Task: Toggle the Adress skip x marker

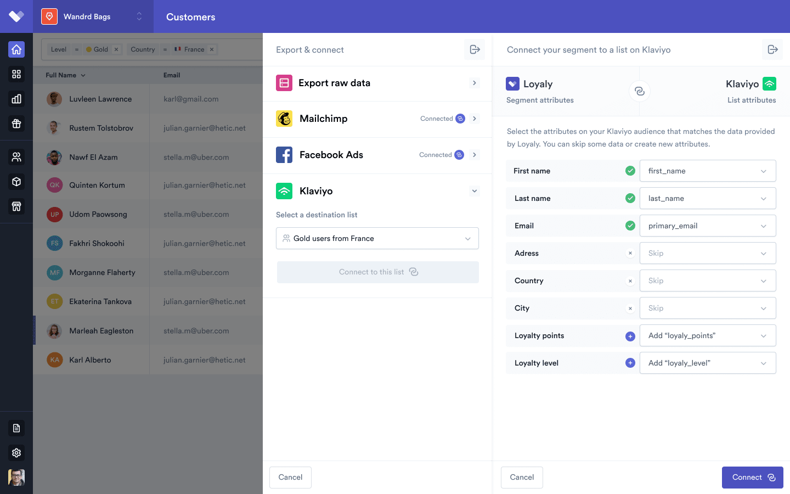Action: [x=630, y=253]
